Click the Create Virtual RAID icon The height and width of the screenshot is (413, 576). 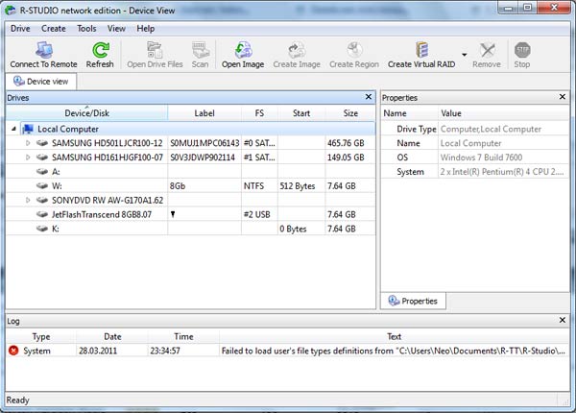(x=421, y=49)
